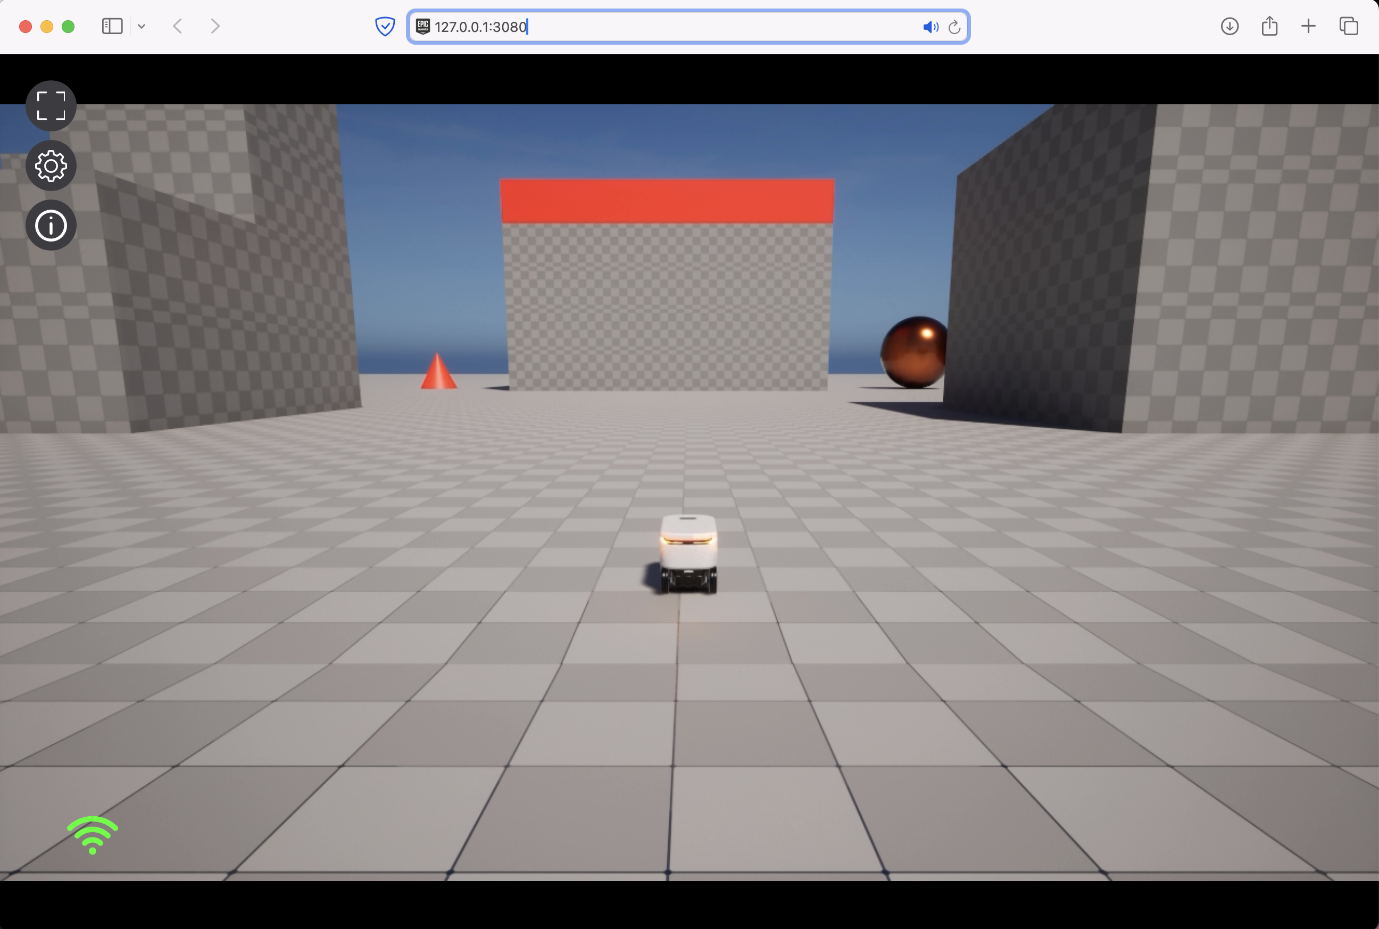Open the streaming settings gear

(51, 166)
